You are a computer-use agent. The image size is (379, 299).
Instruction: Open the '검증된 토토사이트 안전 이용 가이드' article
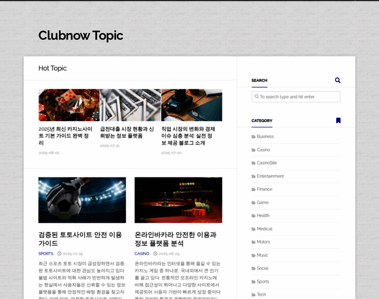pyautogui.click(x=80, y=239)
